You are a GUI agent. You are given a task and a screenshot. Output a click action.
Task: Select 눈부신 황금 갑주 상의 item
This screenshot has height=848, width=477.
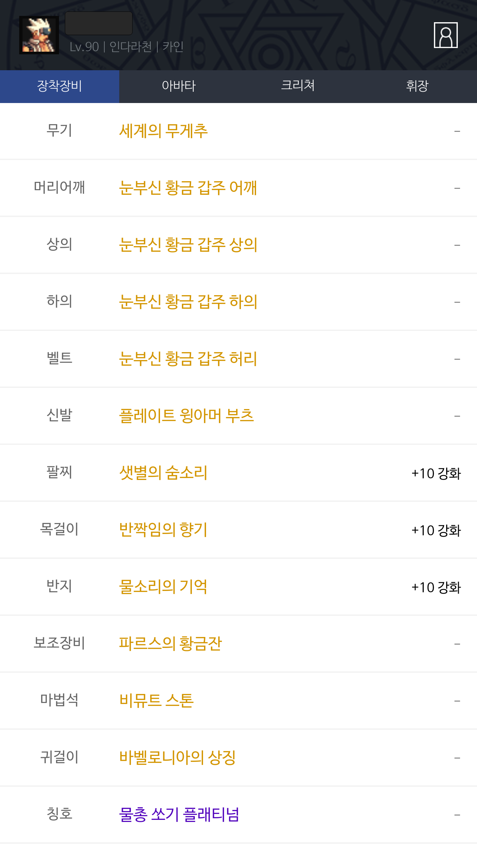(x=188, y=245)
